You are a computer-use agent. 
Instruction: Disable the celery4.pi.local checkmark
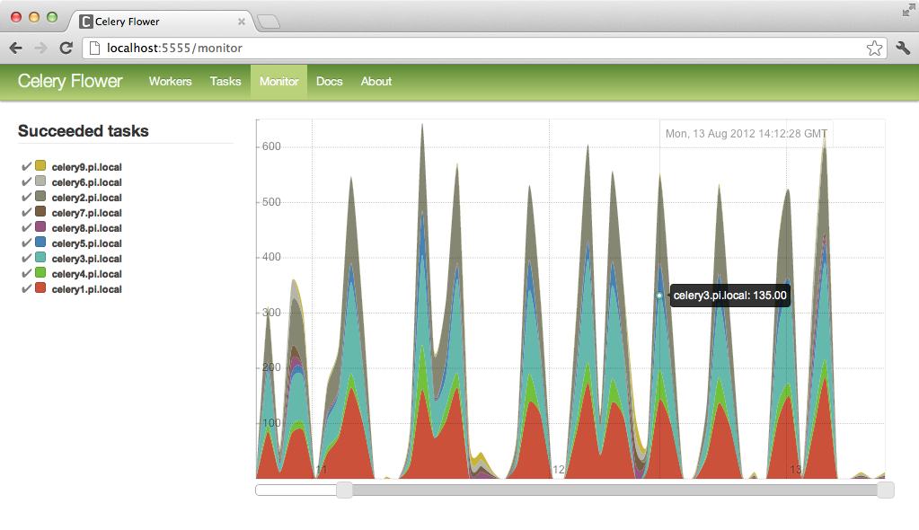coord(25,273)
